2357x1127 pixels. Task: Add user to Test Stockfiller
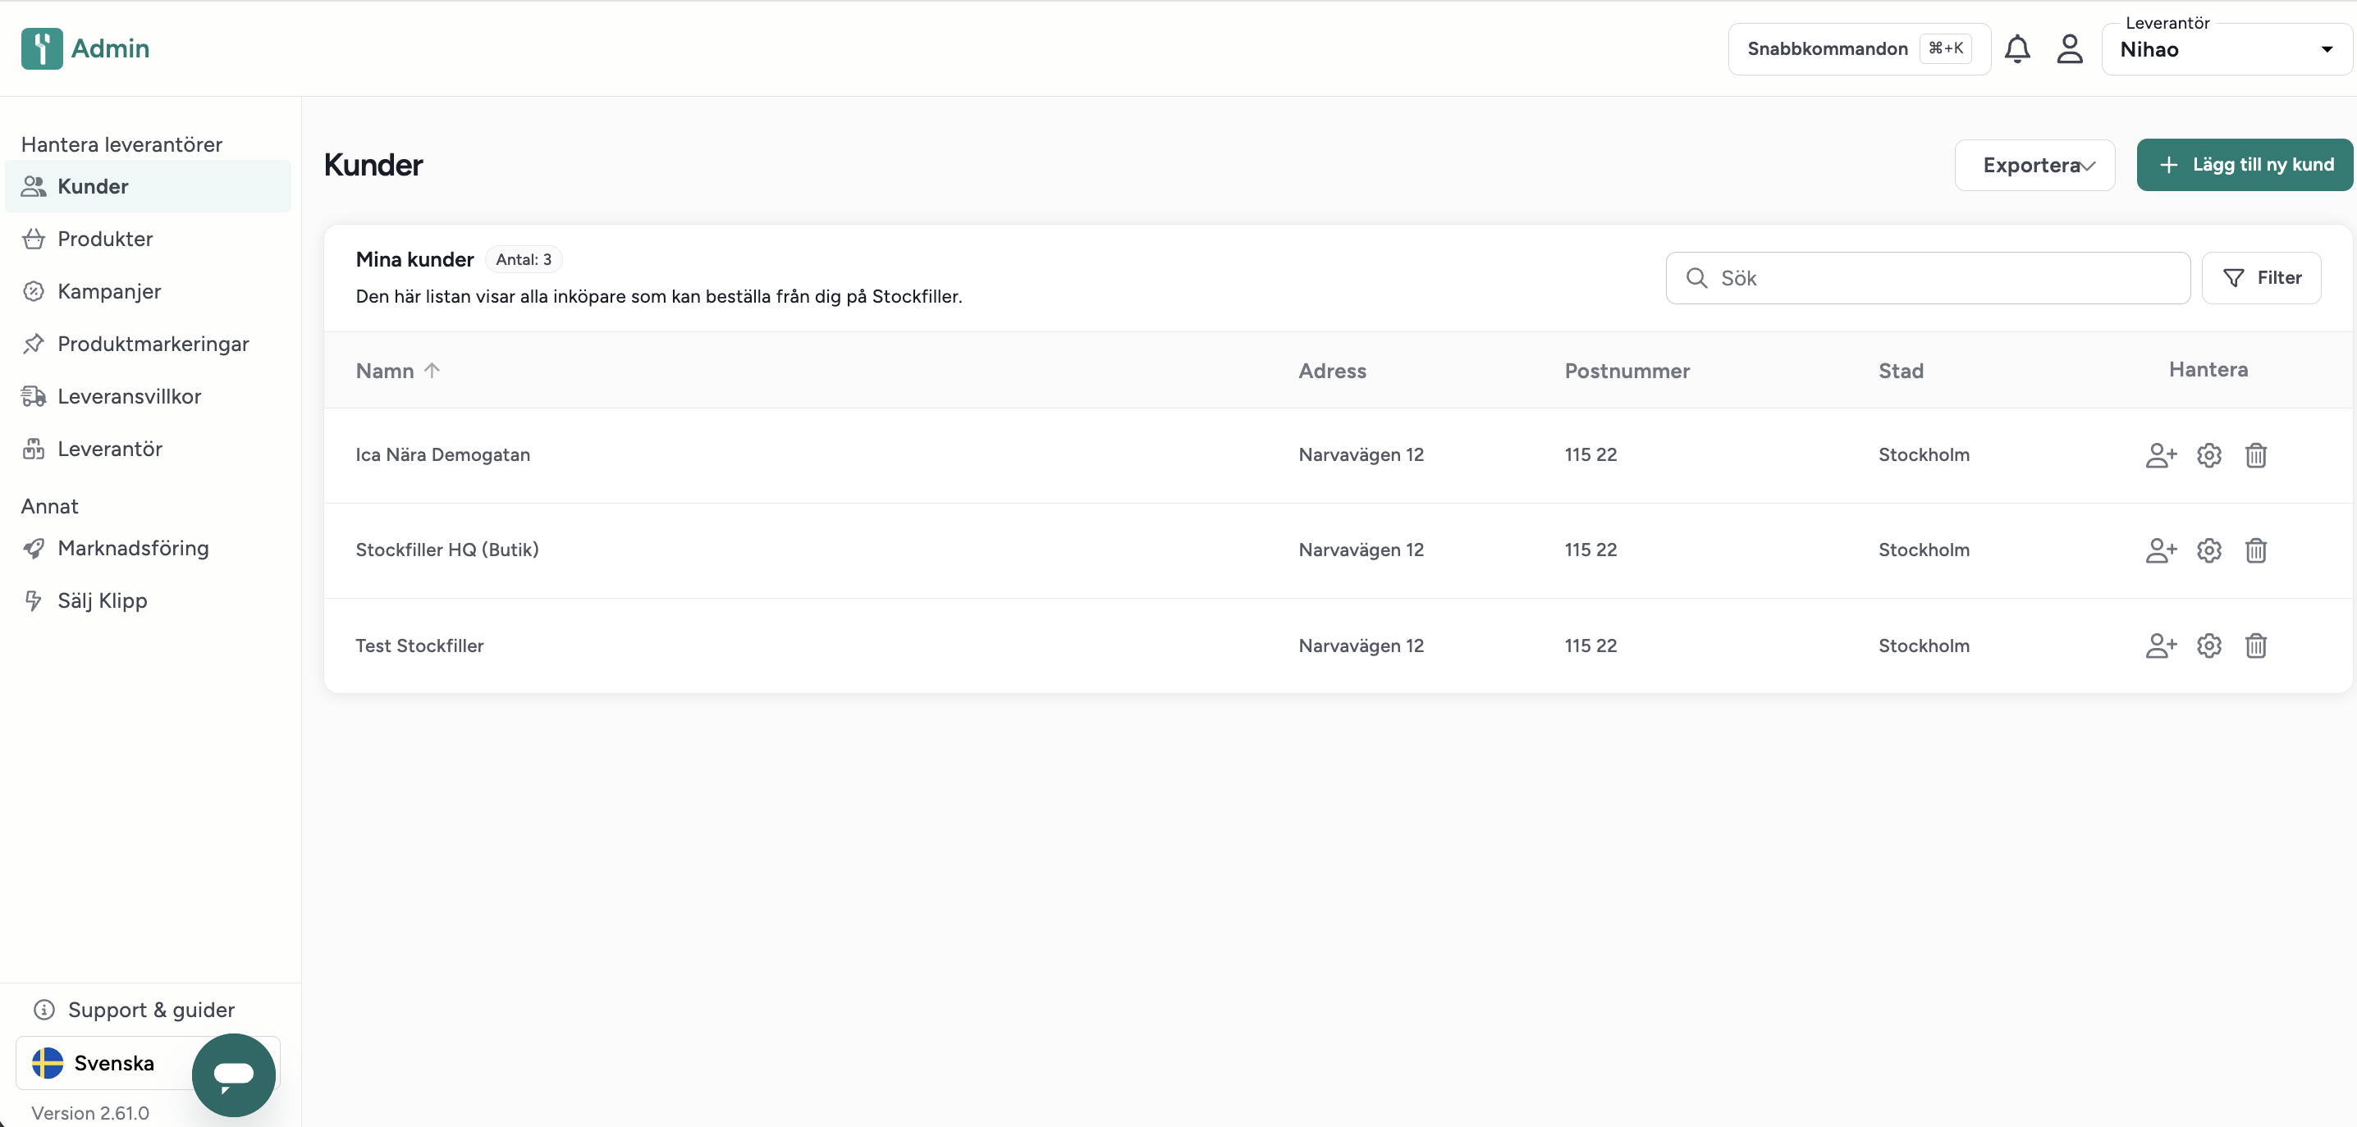coord(2161,646)
